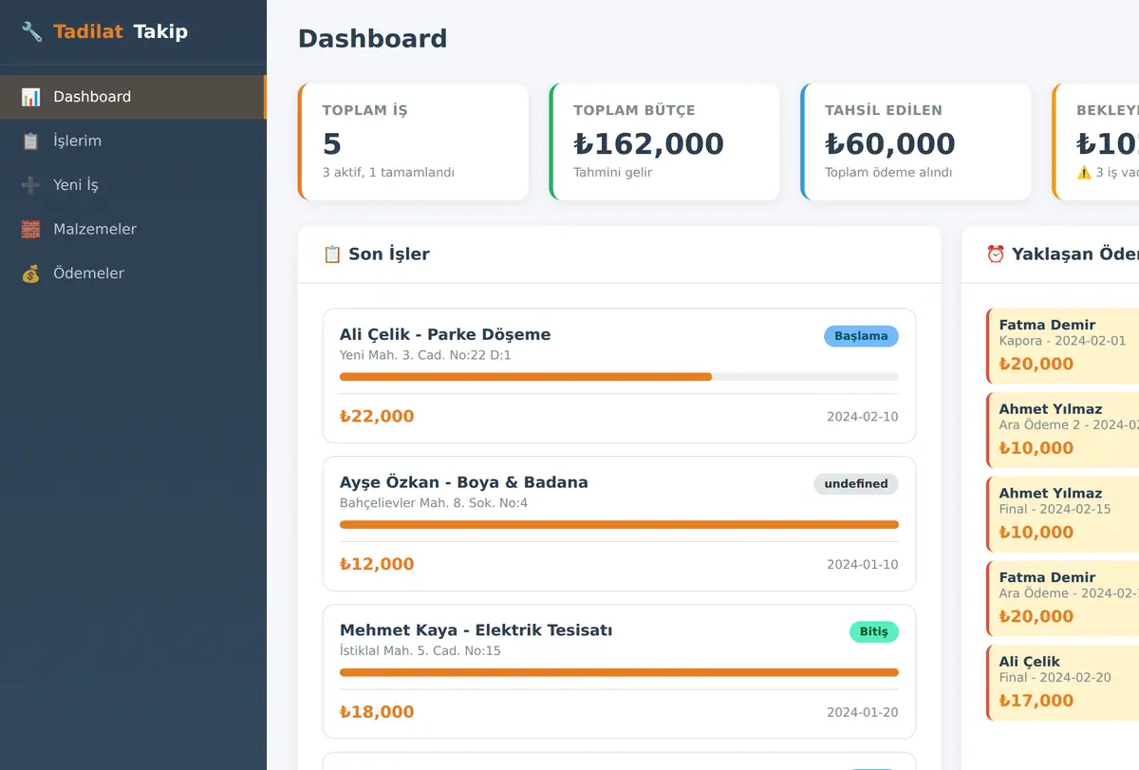Open the Ali Çelik Final payment

click(1063, 683)
